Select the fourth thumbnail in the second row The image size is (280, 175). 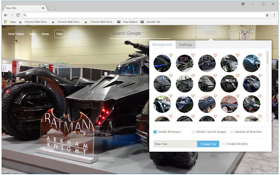coord(229,84)
